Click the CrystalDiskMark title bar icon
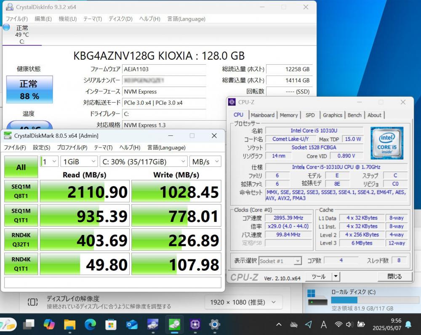Screen dimensions: 421x335 (x=8, y=136)
